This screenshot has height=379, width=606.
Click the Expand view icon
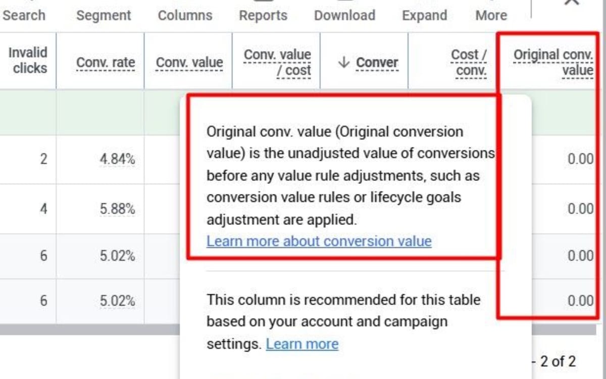pyautogui.click(x=424, y=15)
